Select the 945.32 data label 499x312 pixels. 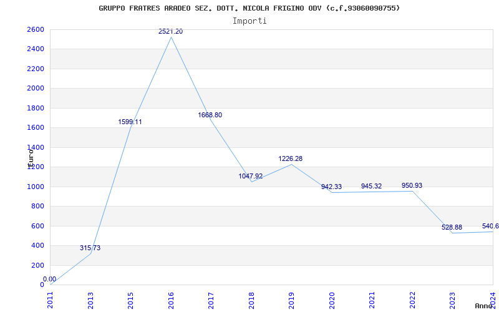point(371,186)
